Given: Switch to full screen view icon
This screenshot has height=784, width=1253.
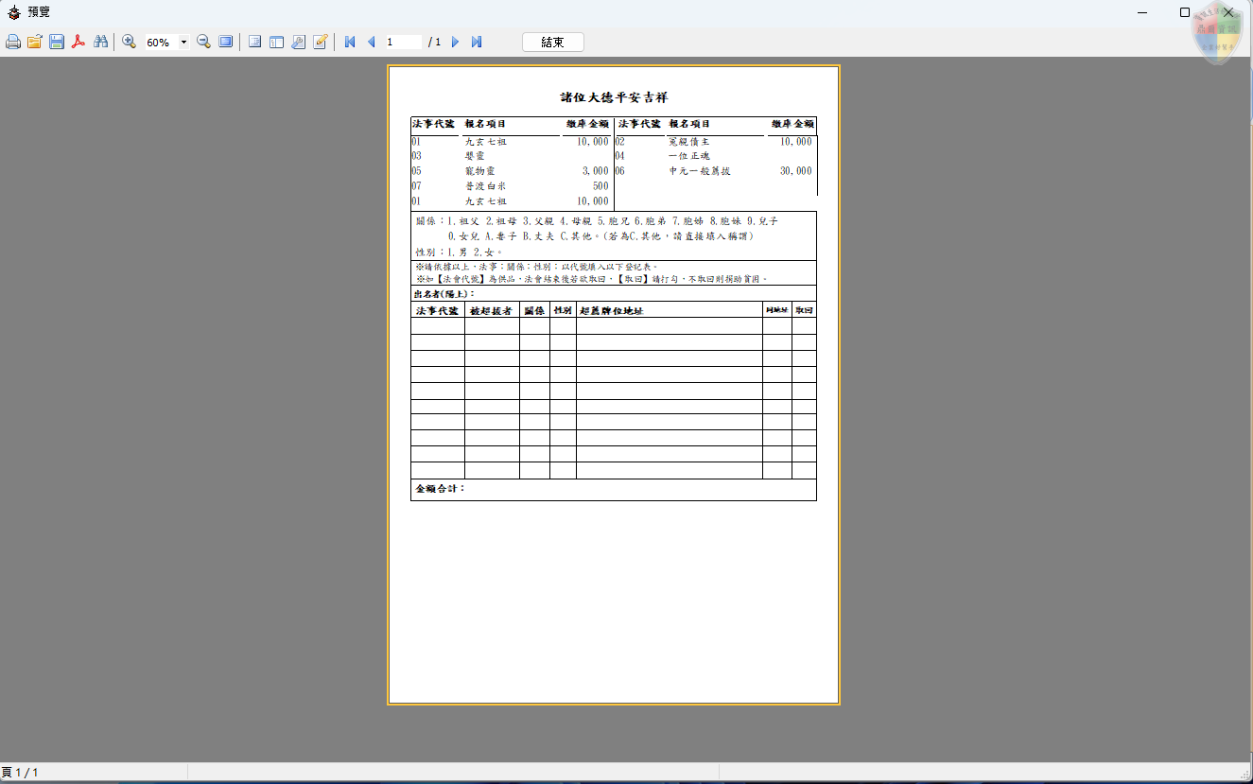Looking at the screenshot, I should 226,43.
